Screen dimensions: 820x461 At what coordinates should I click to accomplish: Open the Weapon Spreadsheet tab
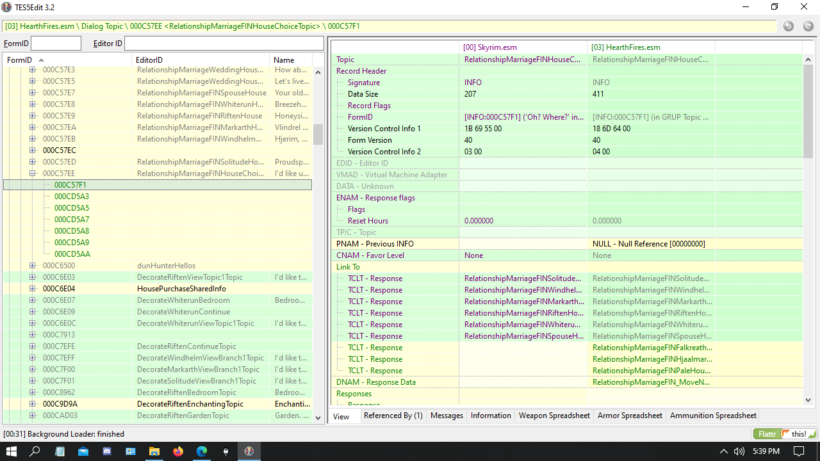554,416
